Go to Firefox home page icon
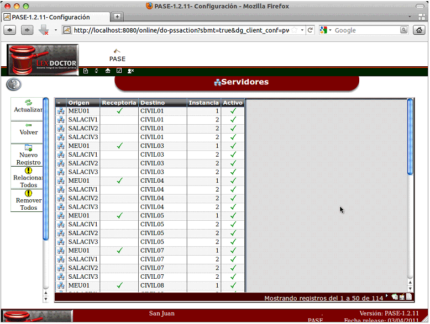430x324 pixels. [x=419, y=30]
